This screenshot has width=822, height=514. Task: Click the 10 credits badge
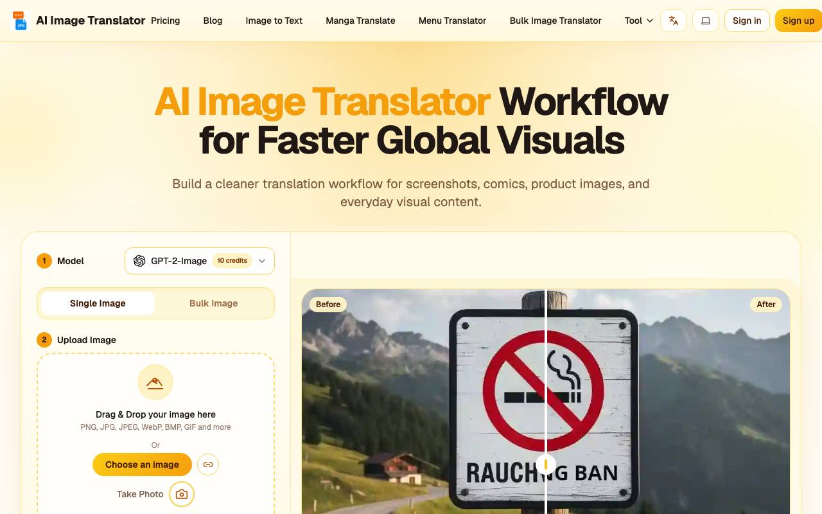pos(232,261)
